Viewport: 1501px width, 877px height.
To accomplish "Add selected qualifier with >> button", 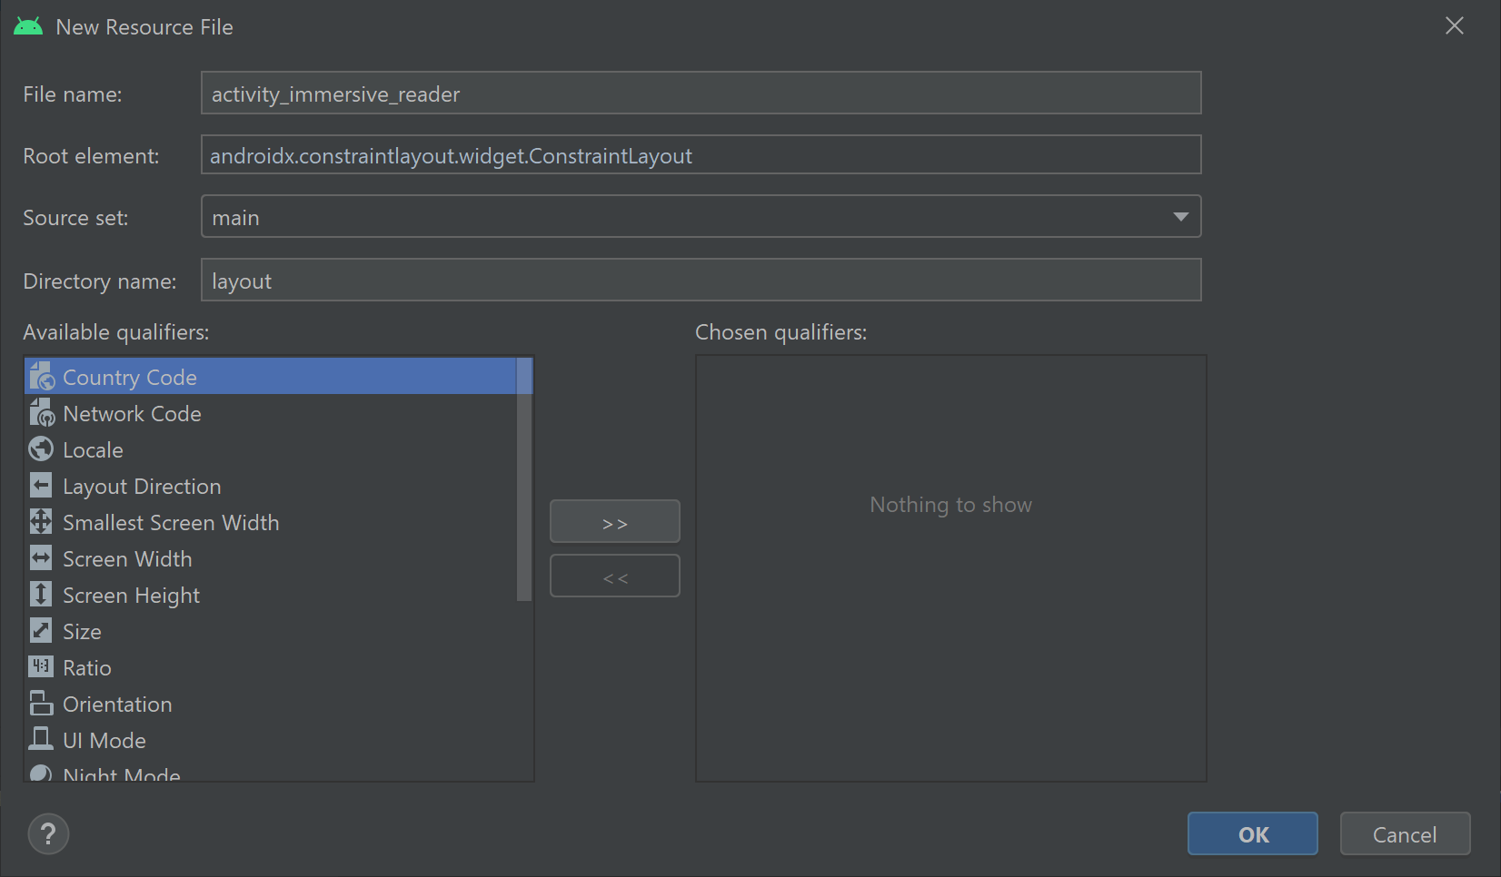I will [614, 521].
